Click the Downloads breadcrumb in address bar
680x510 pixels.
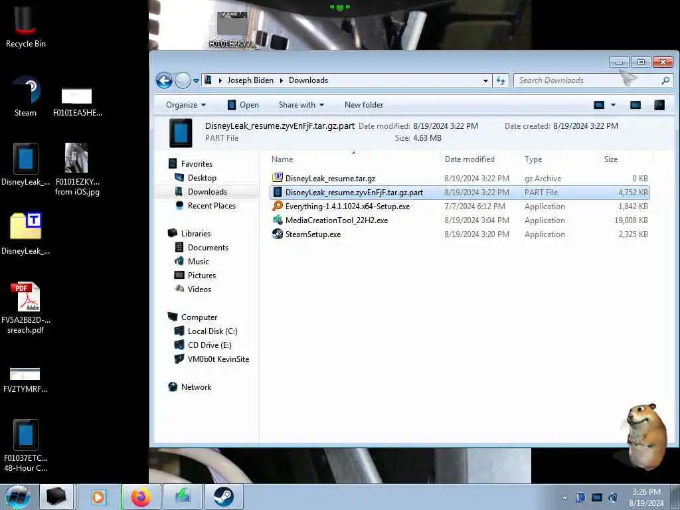[x=308, y=80]
